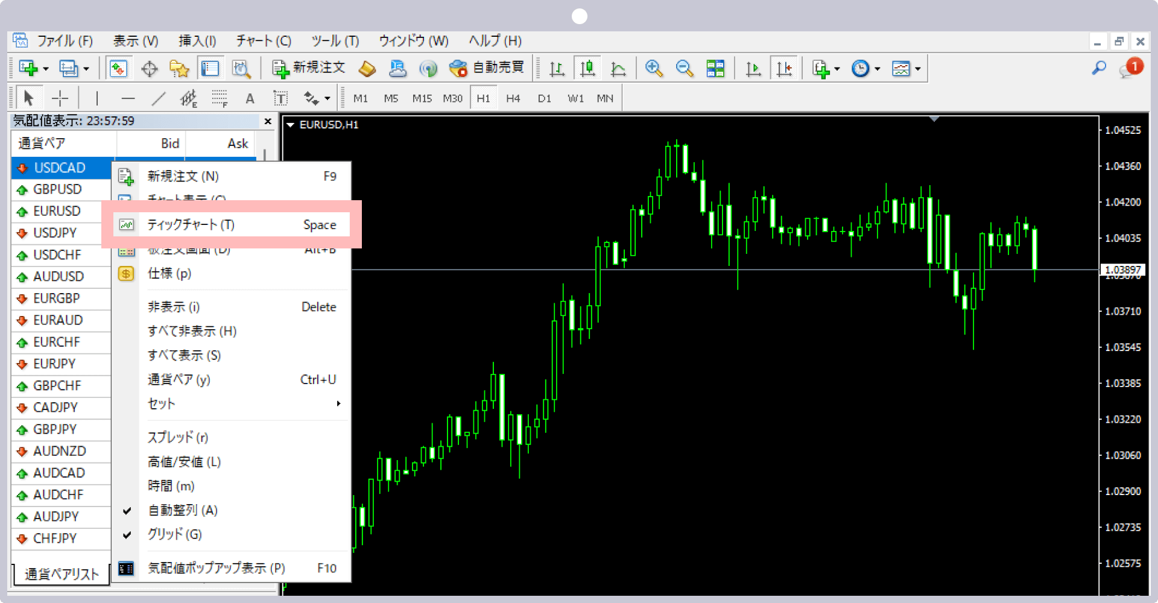Open the チャート (C) menu
This screenshot has height=603, width=1158.
click(264, 41)
